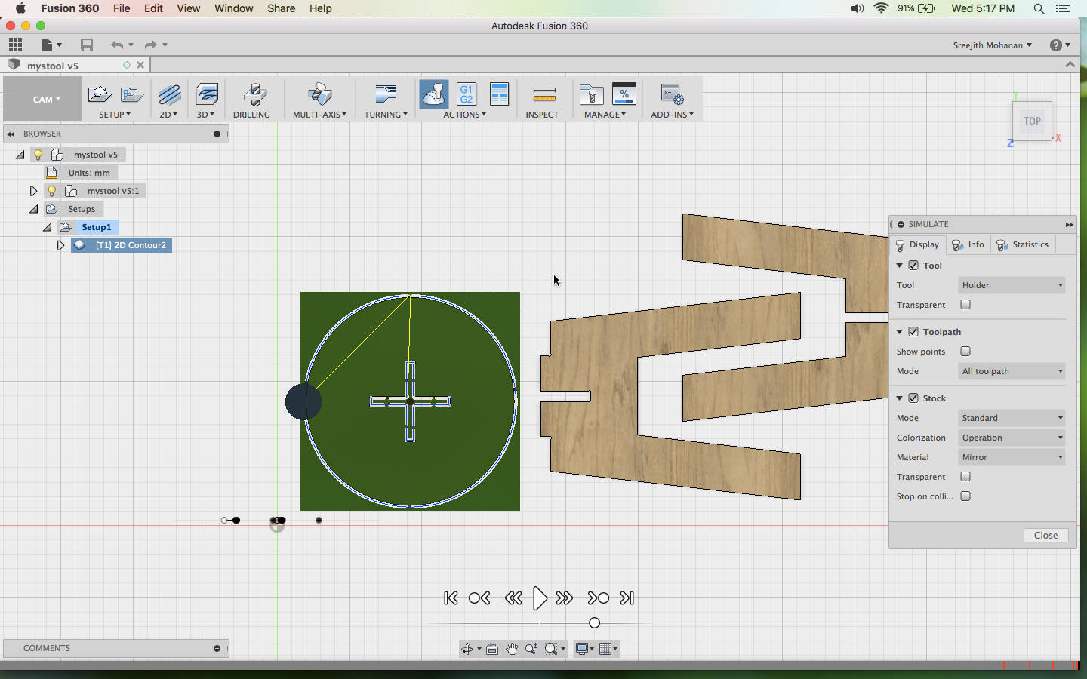Open the Colorization Operation dropdown
This screenshot has width=1087, height=679.
[1012, 438]
